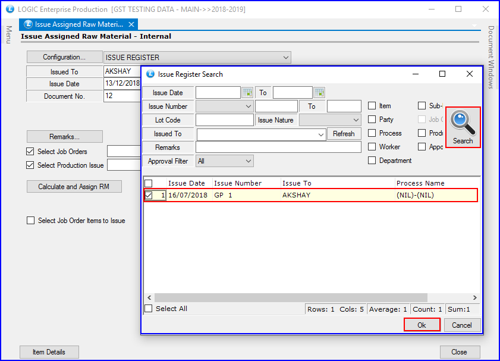
Task: Uncheck Select Job Orders
Action: 30,152
